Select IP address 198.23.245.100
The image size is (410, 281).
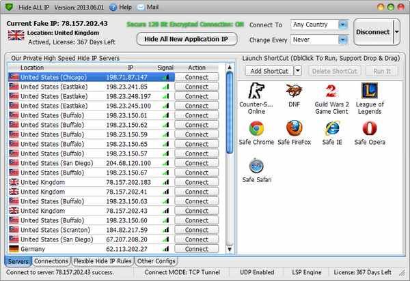(128, 106)
